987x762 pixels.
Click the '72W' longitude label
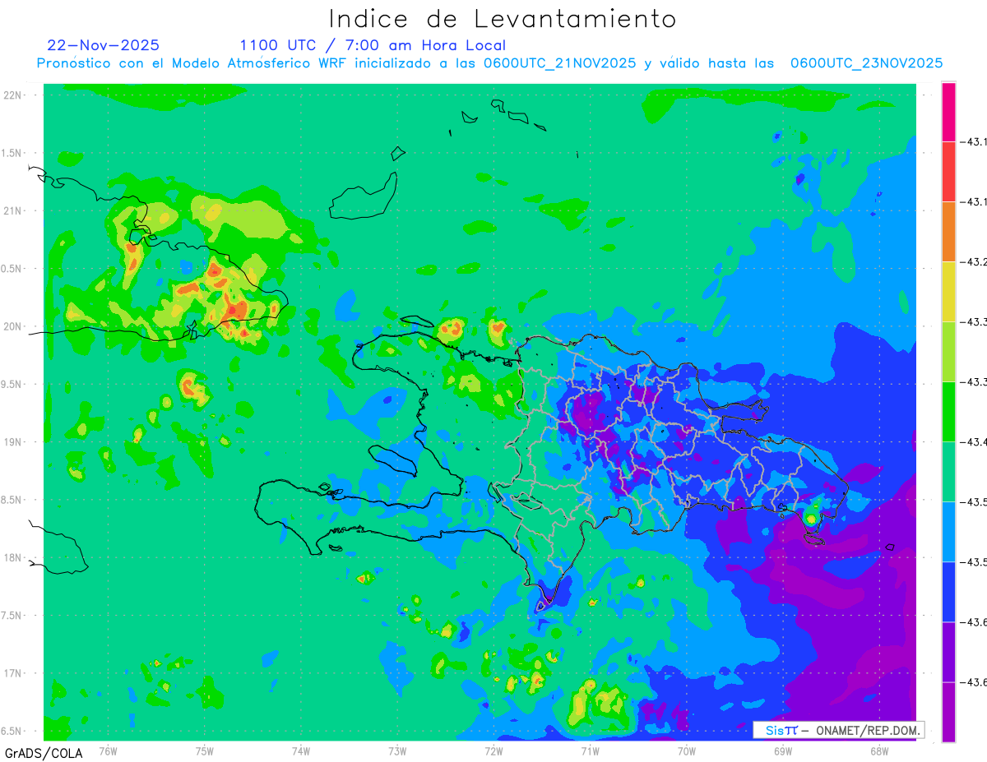pyautogui.click(x=493, y=751)
